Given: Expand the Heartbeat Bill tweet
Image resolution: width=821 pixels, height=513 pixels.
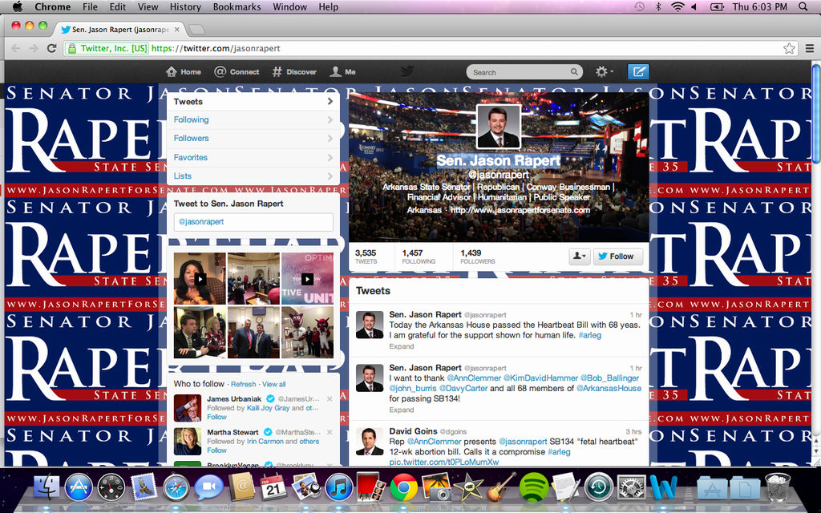Looking at the screenshot, I should (402, 347).
